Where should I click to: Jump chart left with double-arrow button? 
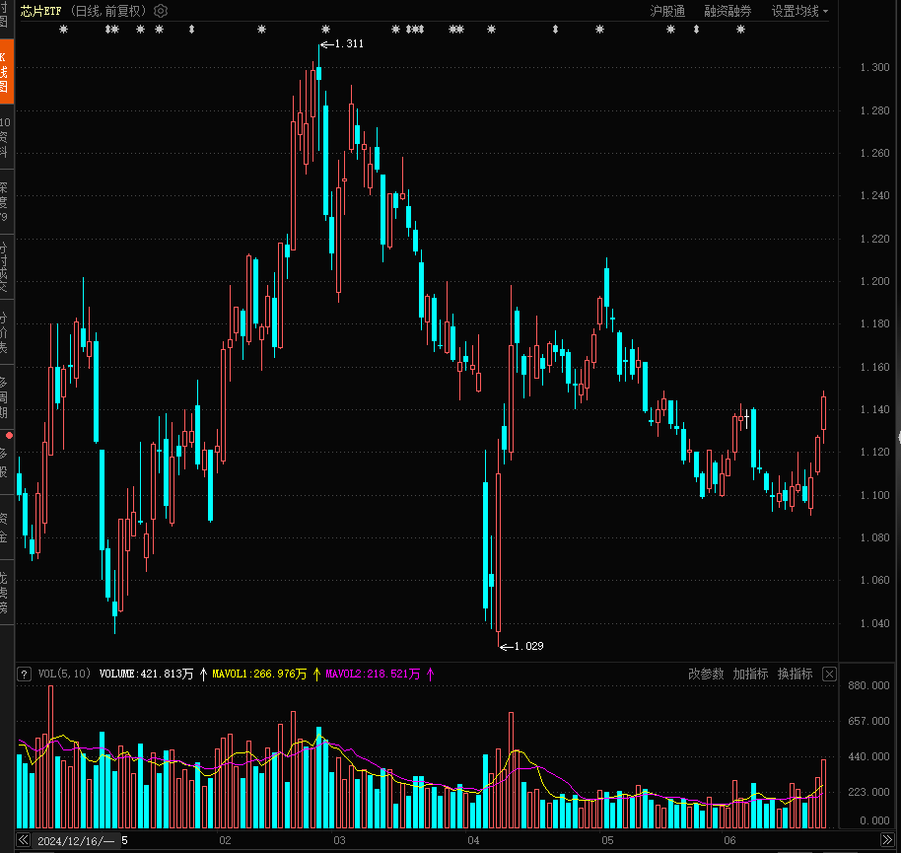(23, 840)
